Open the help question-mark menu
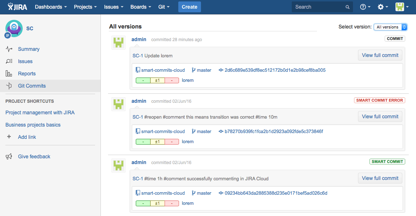Image resolution: width=416 pixels, height=216 pixels. click(x=365, y=7)
